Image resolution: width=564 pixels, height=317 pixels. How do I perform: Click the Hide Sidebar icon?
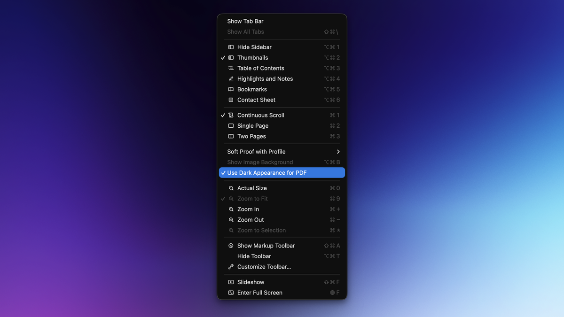coord(231,47)
